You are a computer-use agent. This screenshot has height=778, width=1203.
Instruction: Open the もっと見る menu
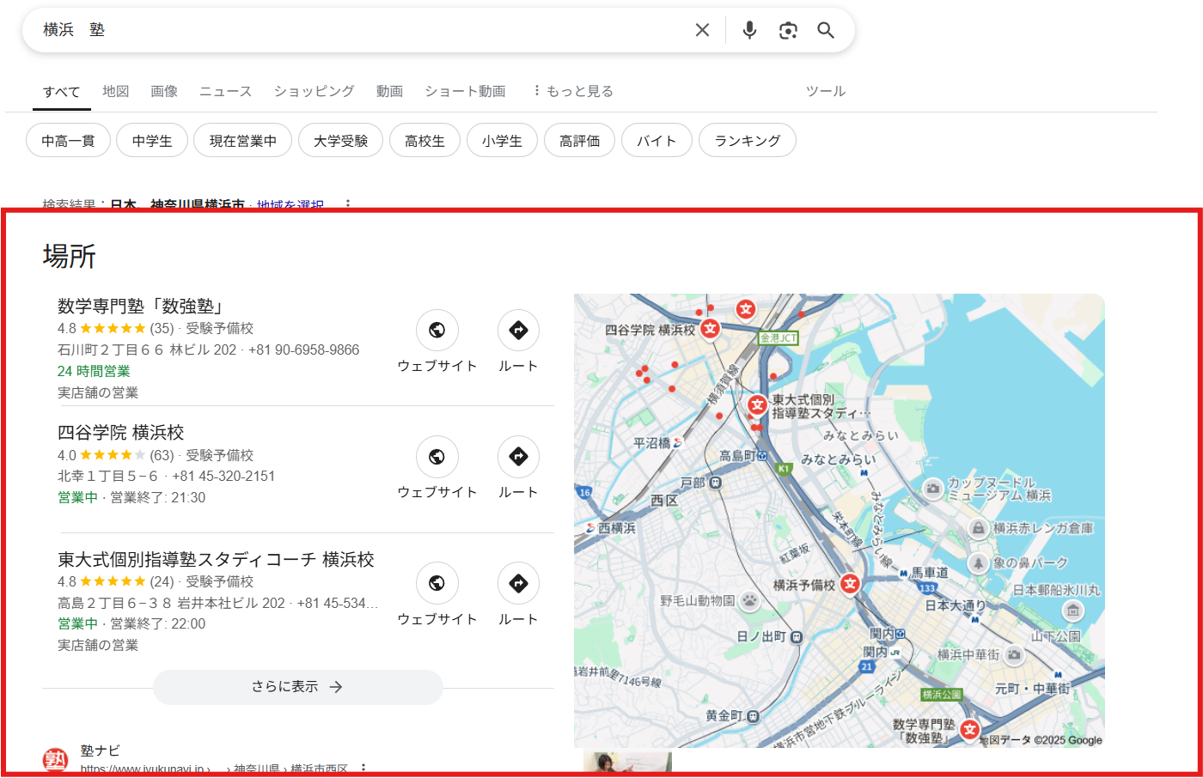click(573, 90)
